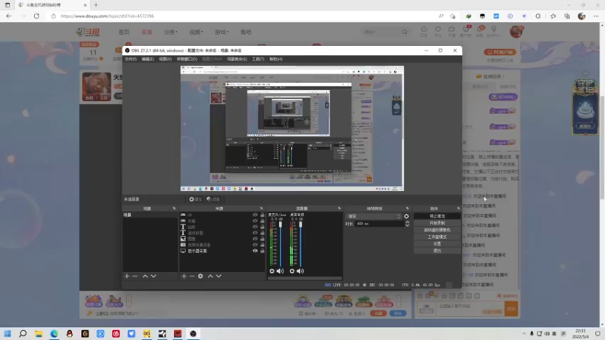Open taskbar search

tap(23, 333)
